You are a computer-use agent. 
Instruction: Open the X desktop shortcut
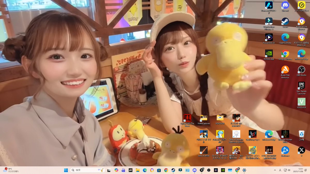[x=301, y=152]
